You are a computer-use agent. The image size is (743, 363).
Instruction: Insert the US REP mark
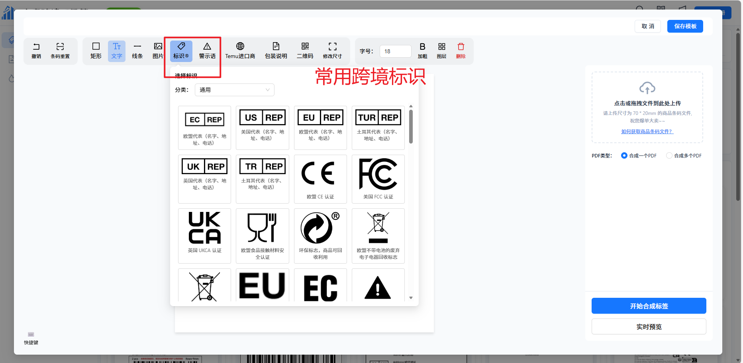[263, 128]
